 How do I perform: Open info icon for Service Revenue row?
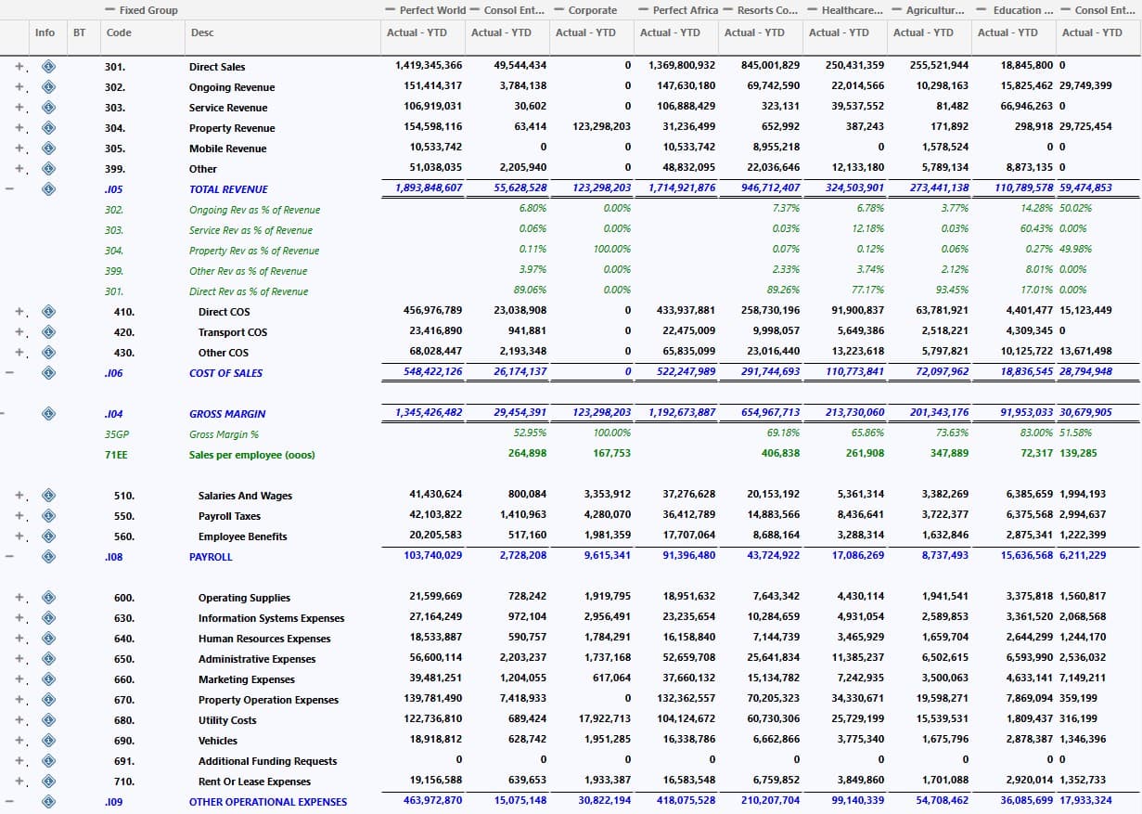coord(49,108)
